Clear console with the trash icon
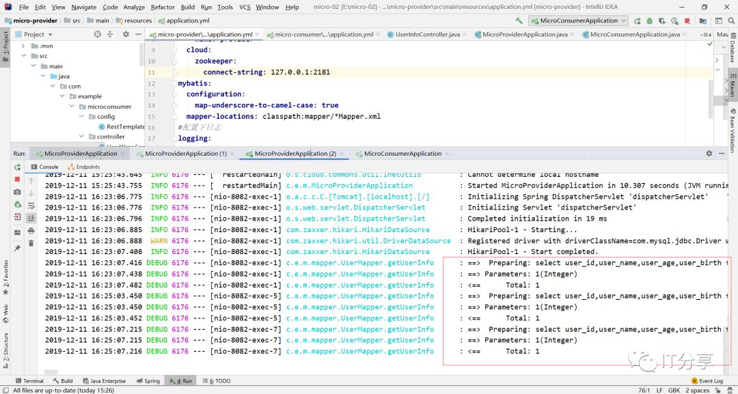 click(x=31, y=243)
